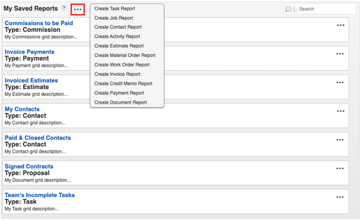Click the search magnifier icon
This screenshot has height=221, width=362.
(x=288, y=9)
